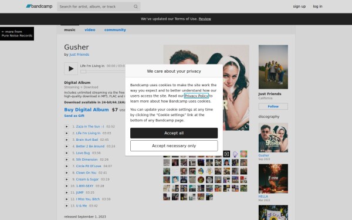Open the Gusher discography thumbnail
This screenshot has height=220, width=352.
pyautogui.click(x=273, y=138)
